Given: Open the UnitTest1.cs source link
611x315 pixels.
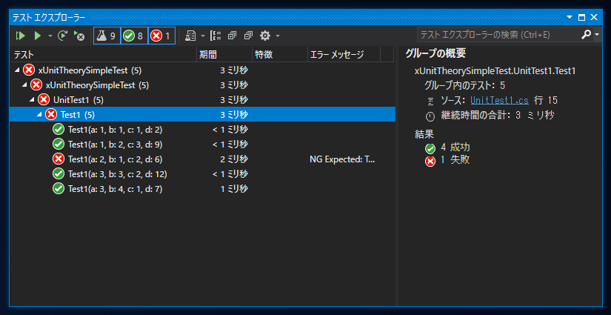Looking at the screenshot, I should pos(500,100).
